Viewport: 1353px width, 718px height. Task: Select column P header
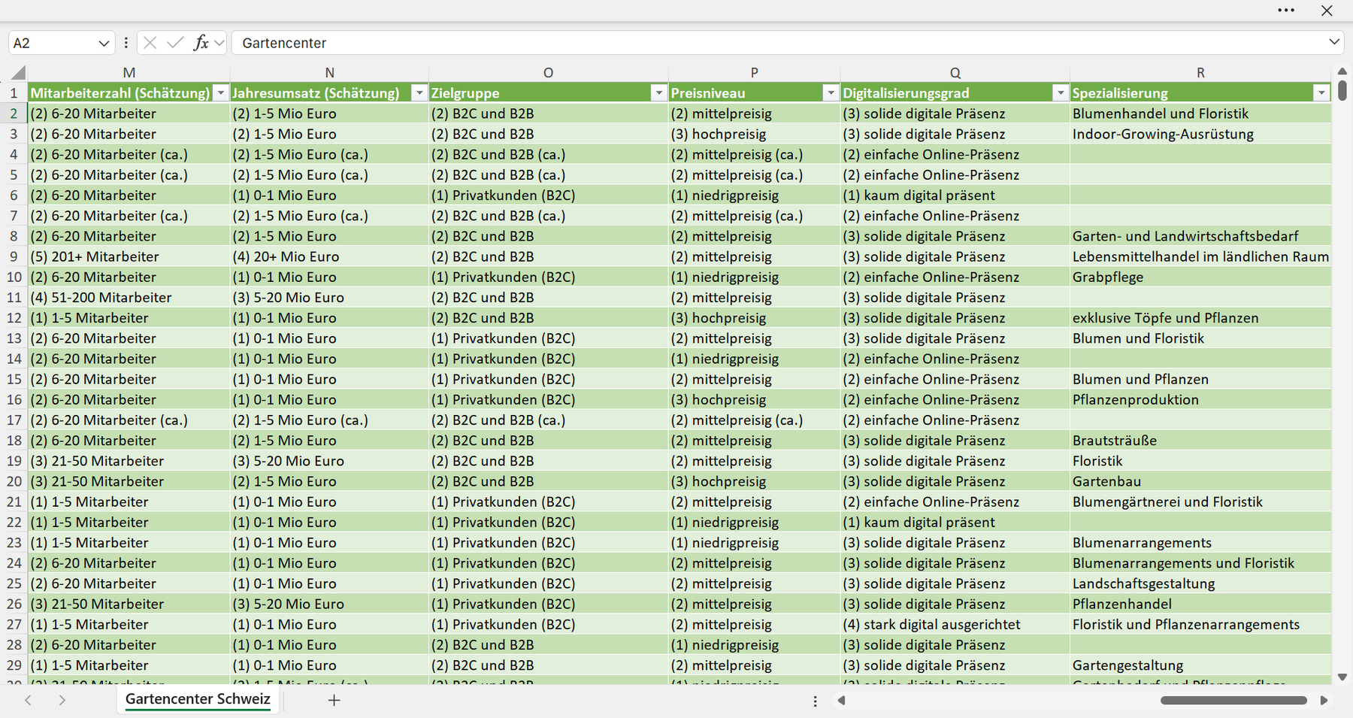click(754, 73)
